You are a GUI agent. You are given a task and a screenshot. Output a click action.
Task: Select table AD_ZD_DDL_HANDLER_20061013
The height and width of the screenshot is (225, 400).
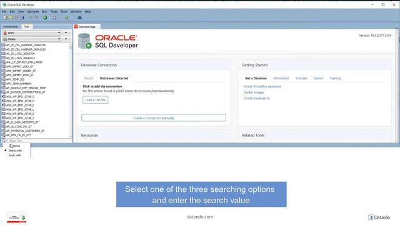pyautogui.click(x=26, y=49)
